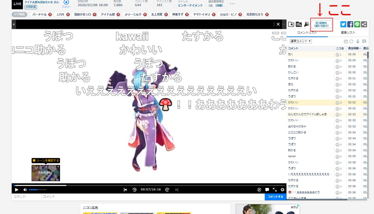Share via LINE icon
This screenshot has width=374, height=214.
click(357, 24)
